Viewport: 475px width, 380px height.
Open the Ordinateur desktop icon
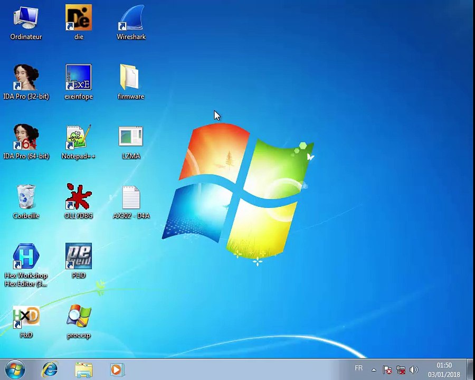point(26,23)
